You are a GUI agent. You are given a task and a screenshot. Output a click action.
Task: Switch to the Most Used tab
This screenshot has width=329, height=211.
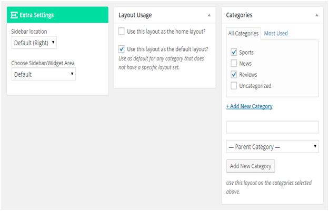[276, 34]
